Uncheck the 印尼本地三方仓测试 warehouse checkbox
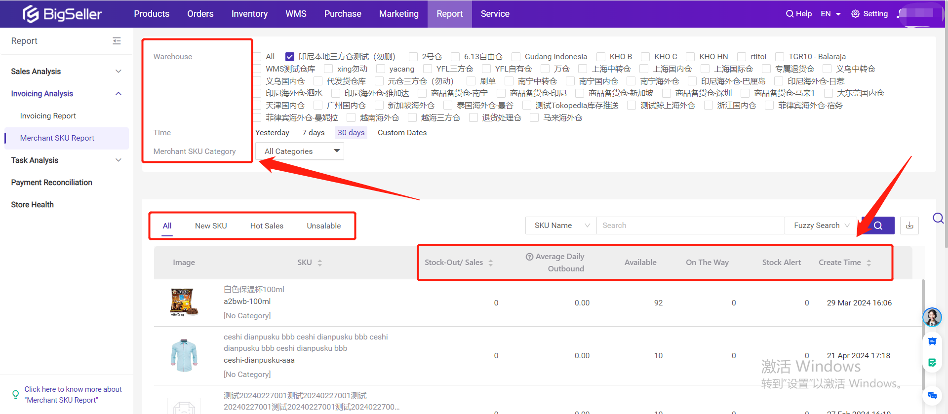The image size is (948, 414). (290, 57)
